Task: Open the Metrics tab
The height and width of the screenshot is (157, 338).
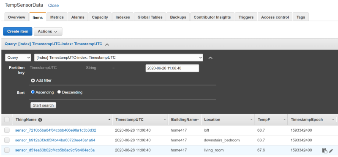Action: (57, 17)
